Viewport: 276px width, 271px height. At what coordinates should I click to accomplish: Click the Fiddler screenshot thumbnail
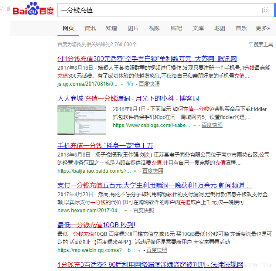(x=82, y=120)
